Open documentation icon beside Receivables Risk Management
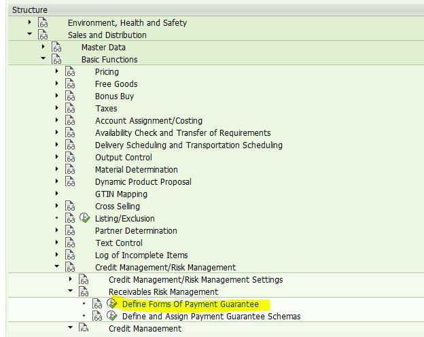Screen dimensions: 424x337 pyautogui.click(x=84, y=291)
